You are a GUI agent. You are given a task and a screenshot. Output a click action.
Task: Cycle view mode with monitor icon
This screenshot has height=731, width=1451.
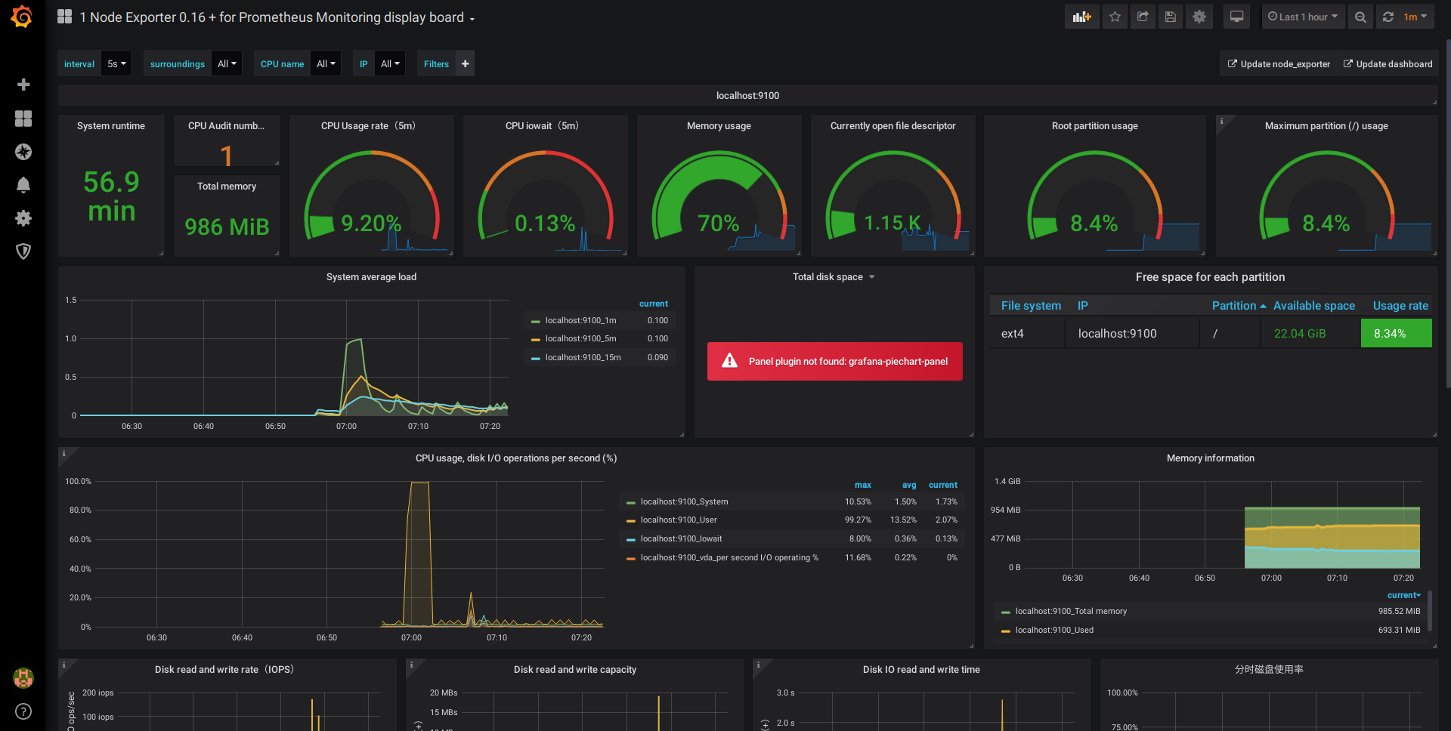point(1237,17)
